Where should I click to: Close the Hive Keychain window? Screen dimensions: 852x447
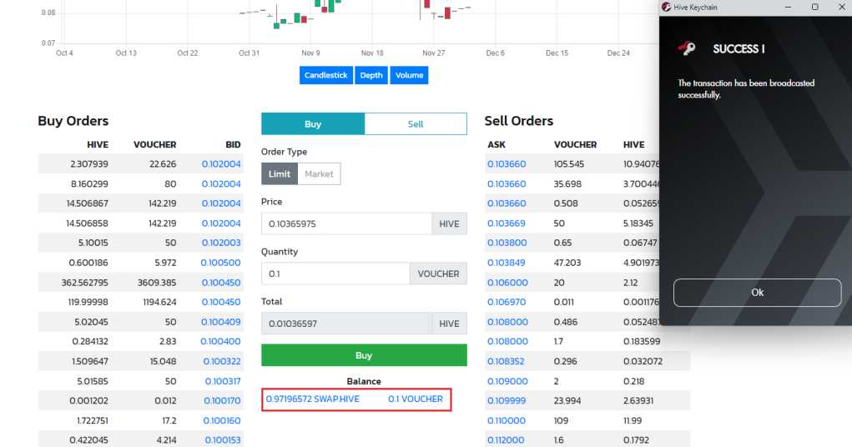(841, 7)
